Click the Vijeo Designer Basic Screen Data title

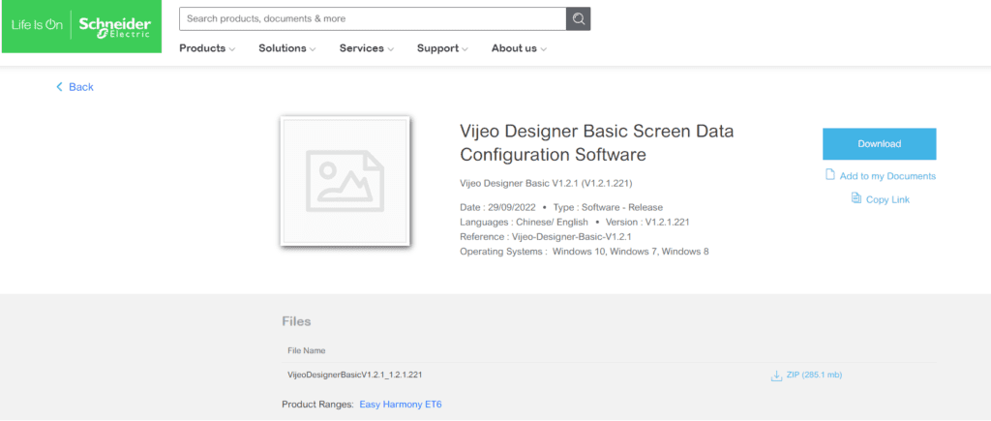click(x=596, y=143)
